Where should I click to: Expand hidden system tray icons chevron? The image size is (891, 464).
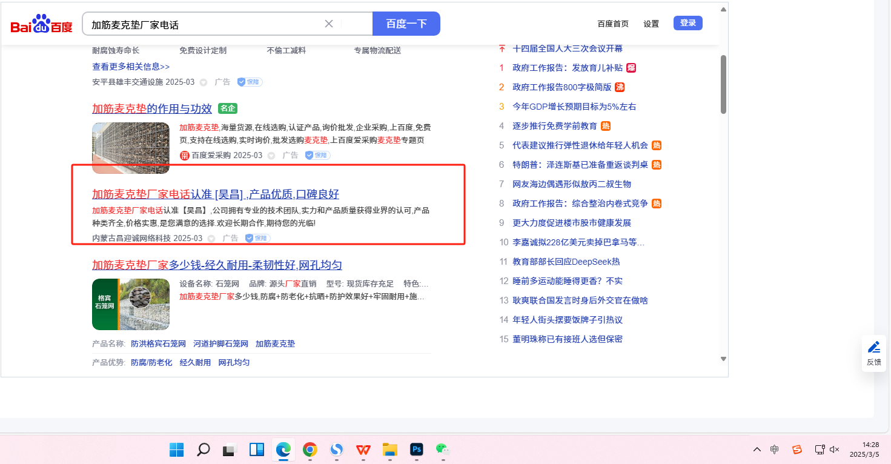(757, 449)
